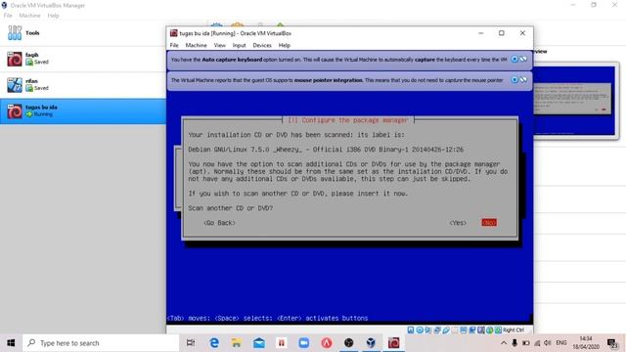Screen dimensions: 626x352
Task: Open Machine menu in VirtualBox Manager
Action: (29, 16)
